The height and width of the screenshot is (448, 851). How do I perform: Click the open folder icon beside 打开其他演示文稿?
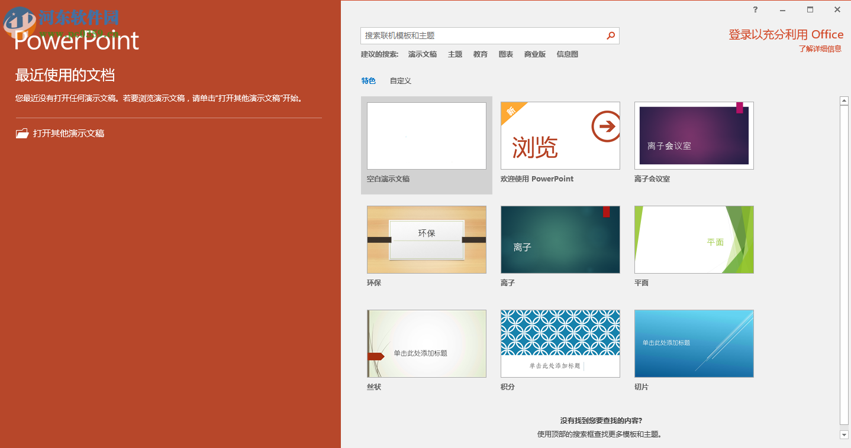(22, 132)
